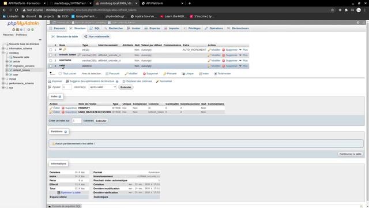Click Suggérer des optimisations de structure link

(x=92, y=81)
